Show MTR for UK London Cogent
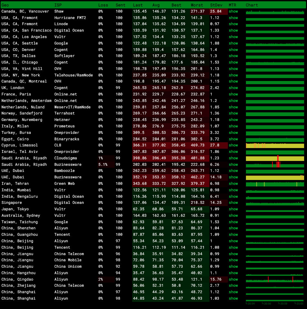307x309 pixels. tap(233, 88)
